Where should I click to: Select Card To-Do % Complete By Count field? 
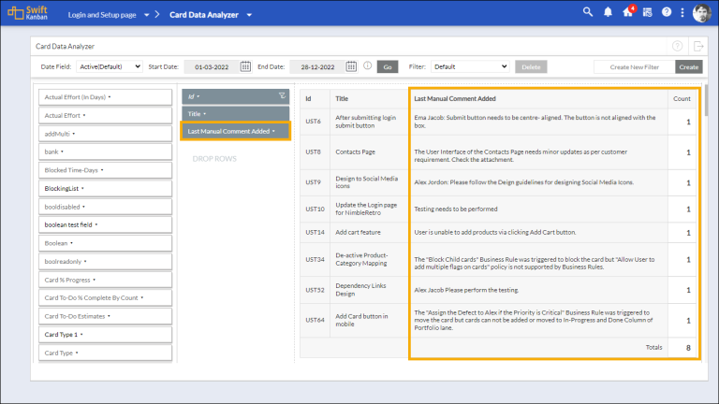105,297
